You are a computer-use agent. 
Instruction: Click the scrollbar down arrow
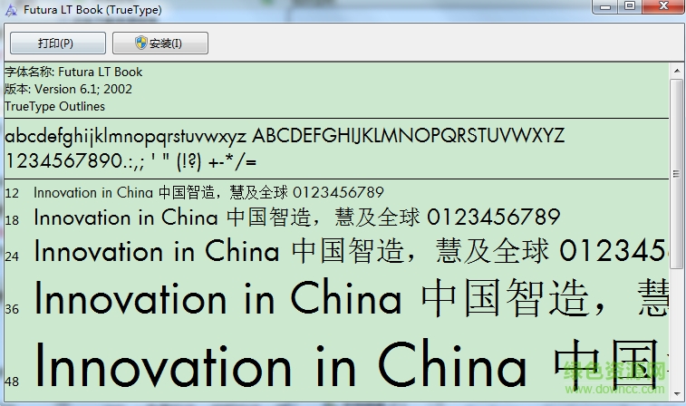pos(676,394)
